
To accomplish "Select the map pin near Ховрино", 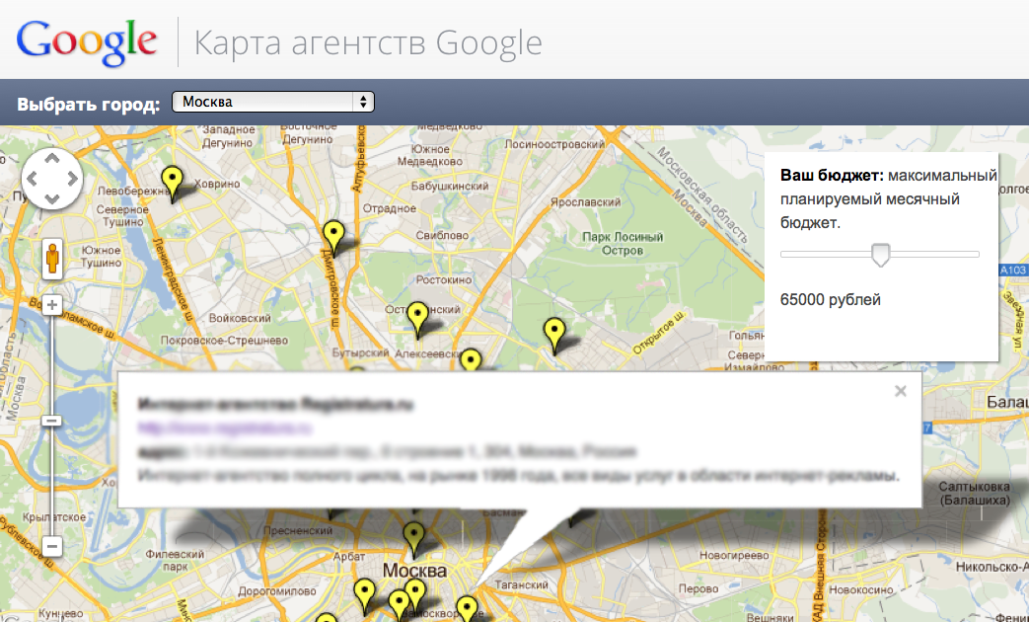I will point(172,185).
